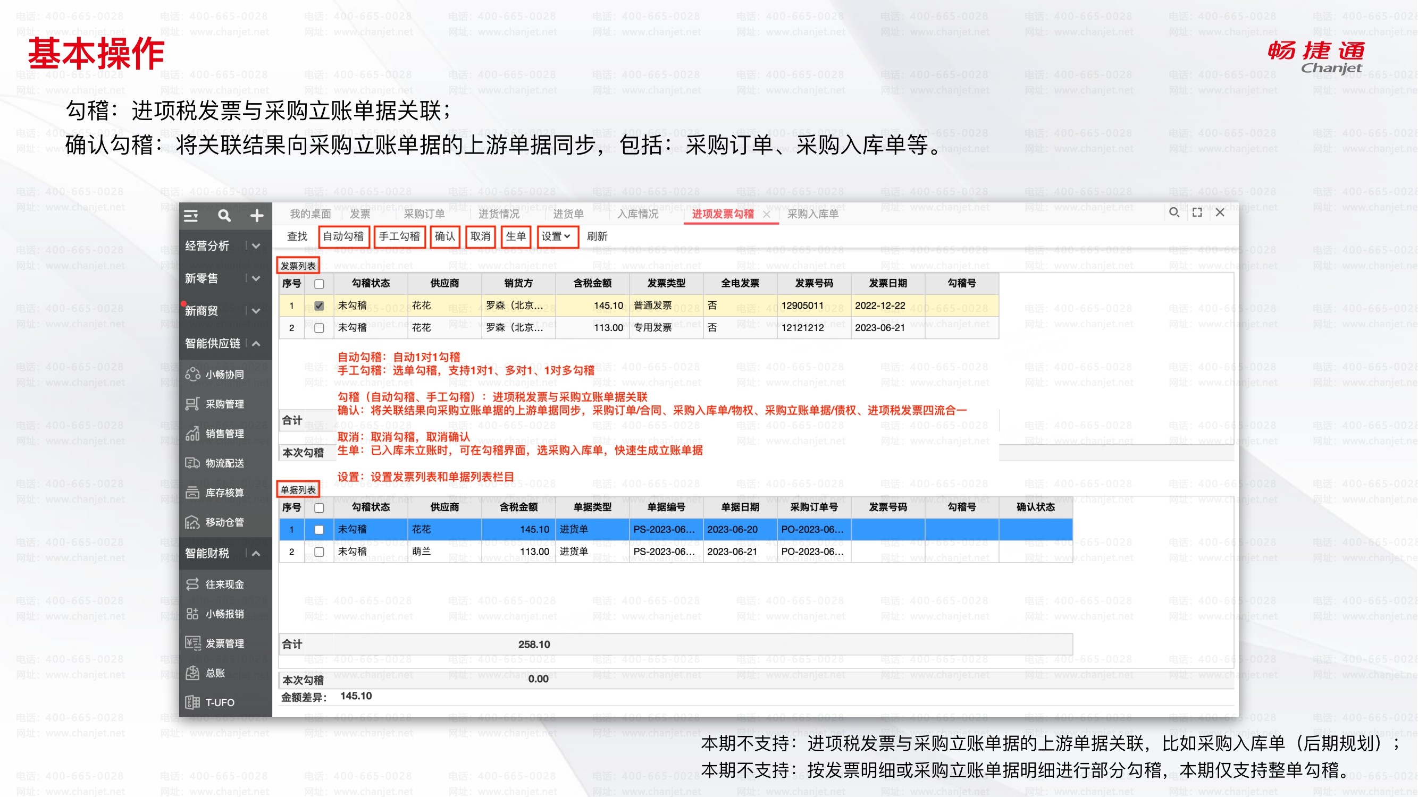Switch to the 采购入库单 tab
1418x797 pixels.
tap(812, 214)
